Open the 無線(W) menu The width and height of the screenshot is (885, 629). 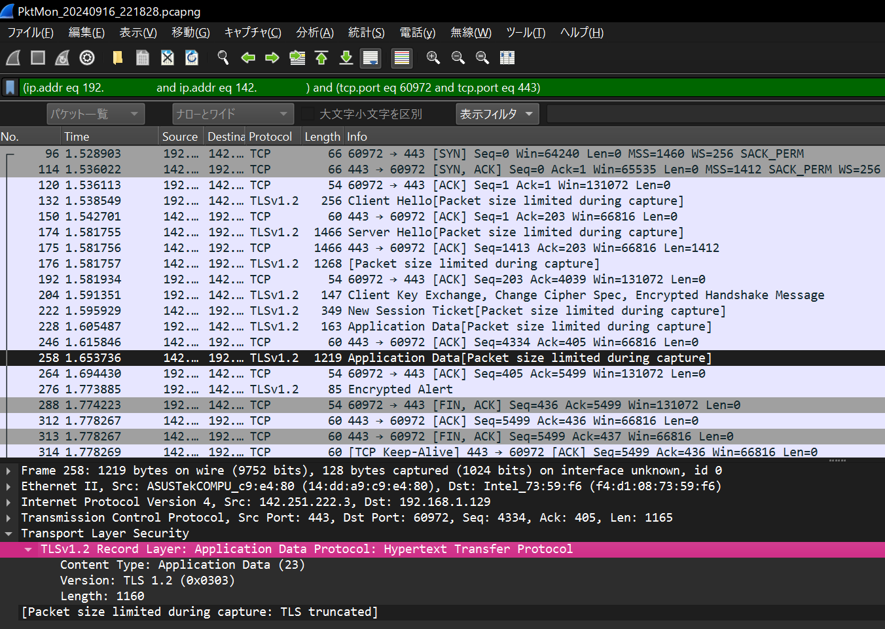click(471, 33)
